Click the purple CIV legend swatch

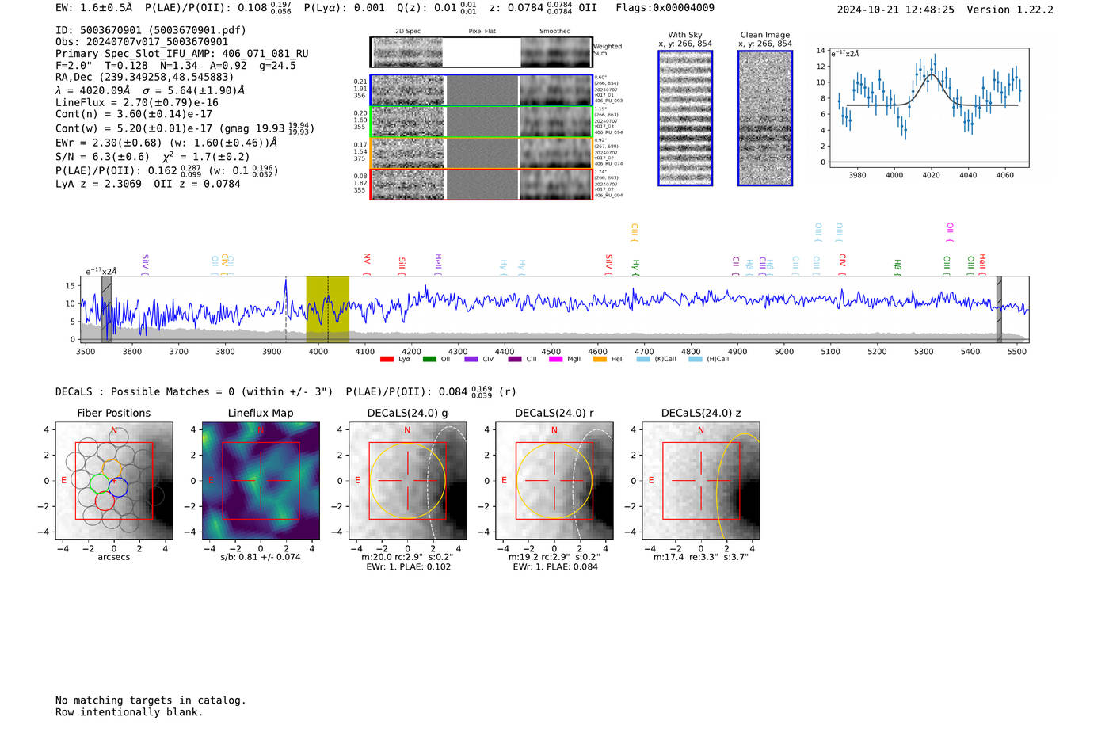pyautogui.click(x=471, y=359)
